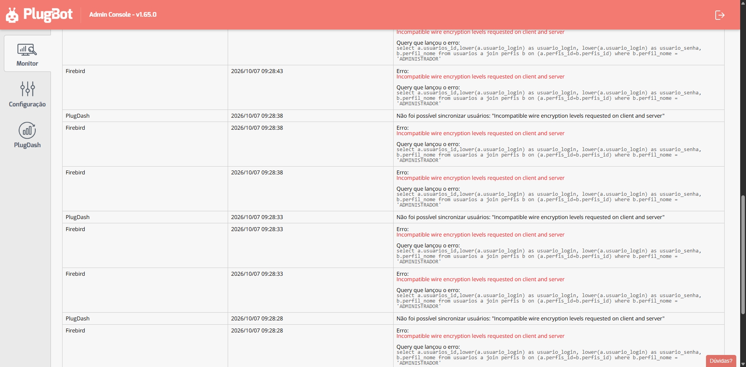Select the Configuração label in sidebar

(x=27, y=104)
